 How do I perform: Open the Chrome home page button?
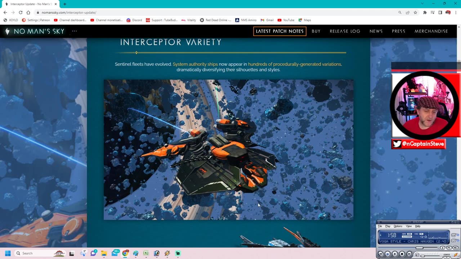click(x=28, y=13)
